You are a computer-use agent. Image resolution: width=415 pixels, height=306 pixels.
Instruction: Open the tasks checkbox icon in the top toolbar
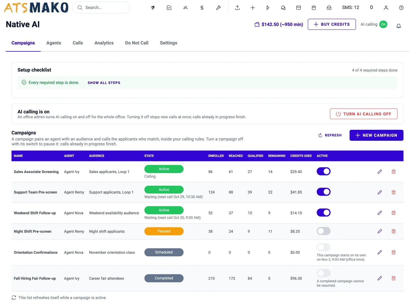click(x=169, y=8)
